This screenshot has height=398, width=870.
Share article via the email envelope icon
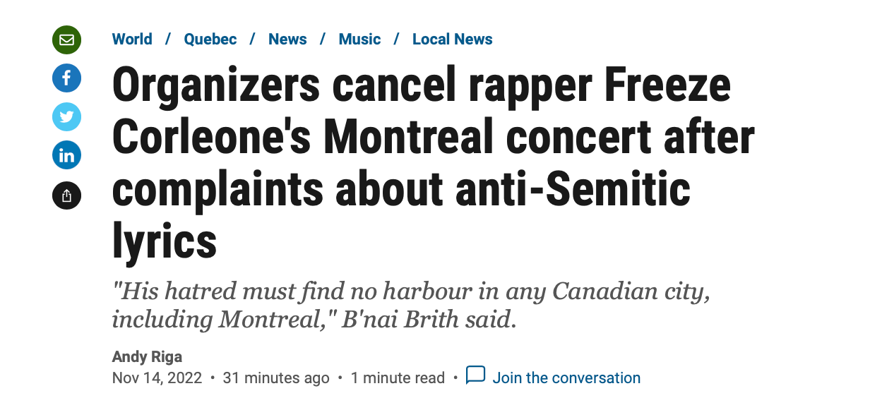click(x=67, y=40)
